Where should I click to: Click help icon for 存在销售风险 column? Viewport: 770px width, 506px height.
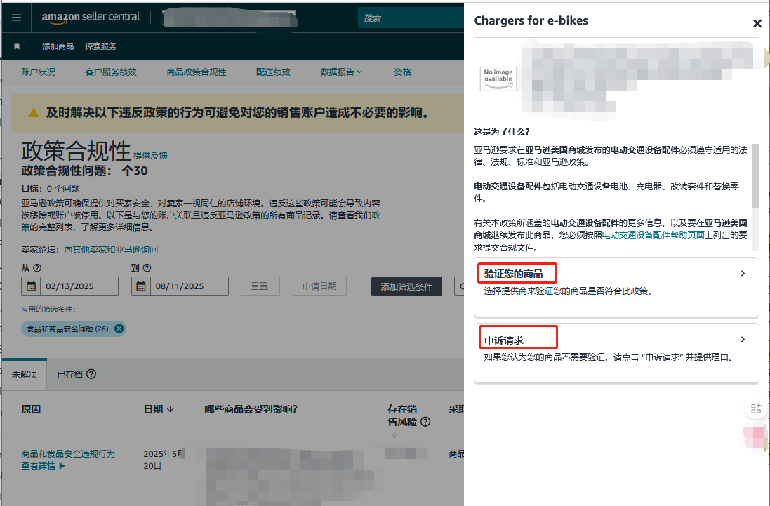(x=425, y=422)
